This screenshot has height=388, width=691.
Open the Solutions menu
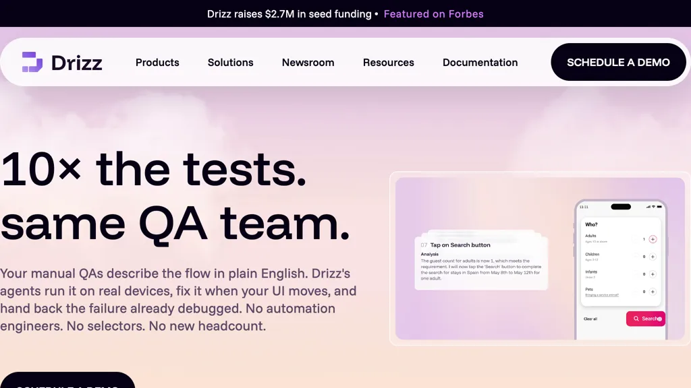231,63
